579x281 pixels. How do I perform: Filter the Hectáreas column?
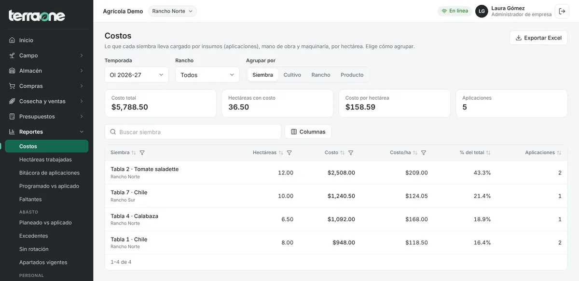[x=289, y=153]
